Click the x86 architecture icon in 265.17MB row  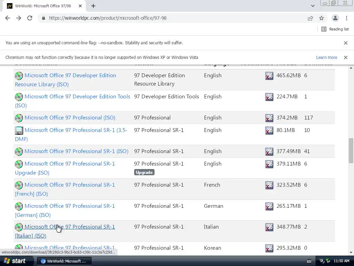coord(269,206)
